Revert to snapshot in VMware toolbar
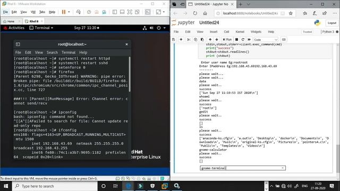Screen dimensions: 340x191 (97, 12)
